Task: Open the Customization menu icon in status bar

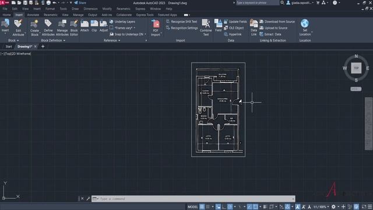Action: (370, 207)
